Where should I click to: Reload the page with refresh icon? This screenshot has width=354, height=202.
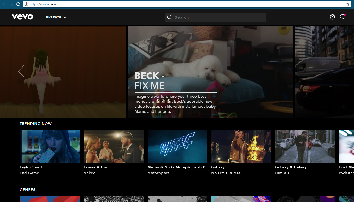coord(18,4)
